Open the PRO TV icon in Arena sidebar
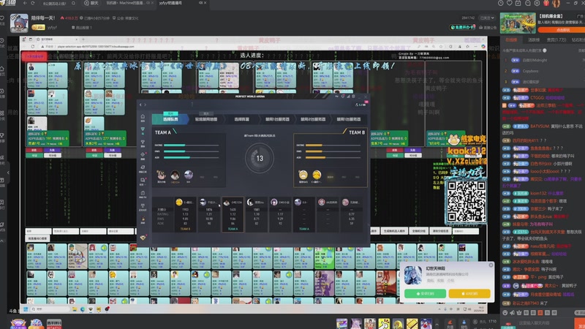585x329 pixels. [143, 194]
